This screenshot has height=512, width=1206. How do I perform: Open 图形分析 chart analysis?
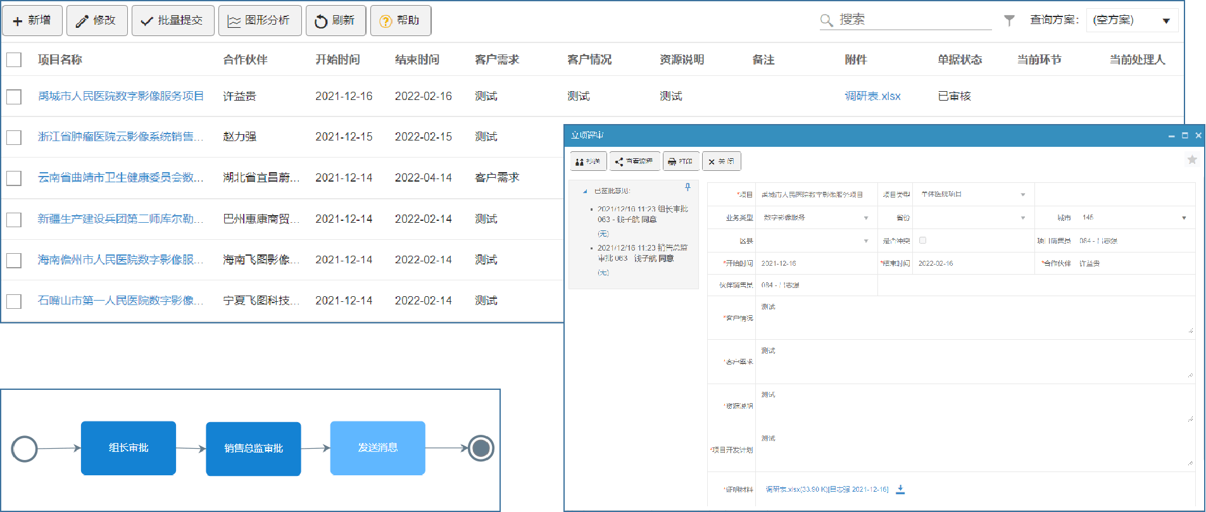tap(260, 21)
